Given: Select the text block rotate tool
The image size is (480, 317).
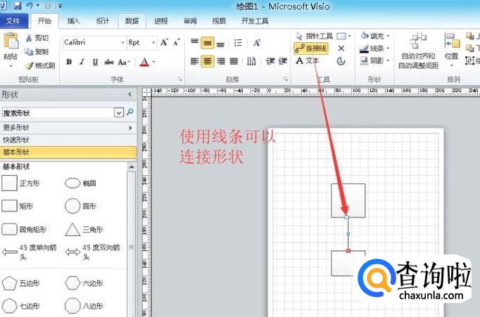Looking at the screenshot, I should click(341, 61).
